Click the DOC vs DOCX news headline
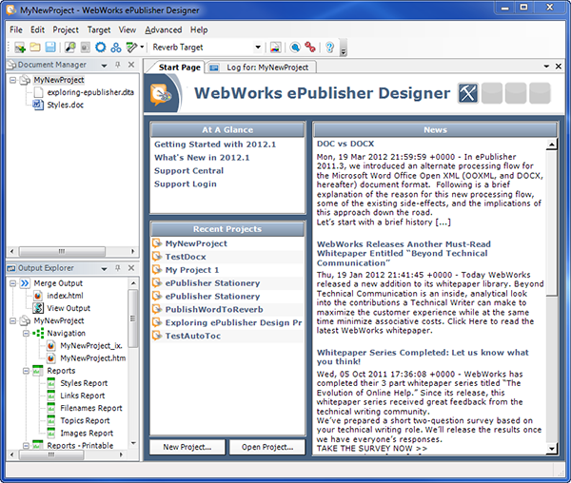 coord(345,144)
